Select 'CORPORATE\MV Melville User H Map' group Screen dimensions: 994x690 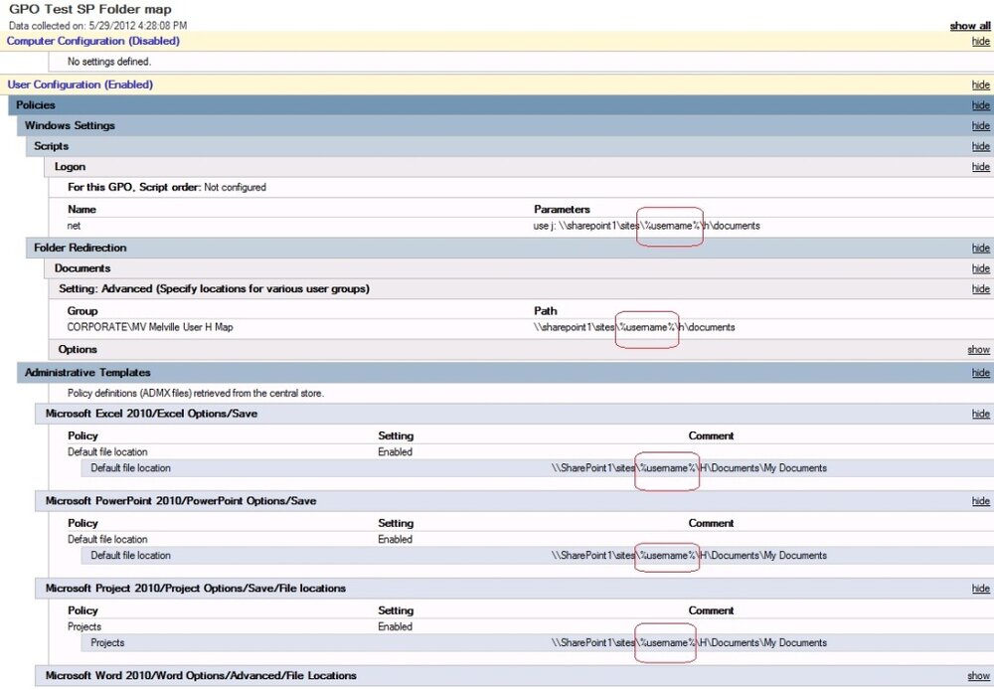coord(150,327)
